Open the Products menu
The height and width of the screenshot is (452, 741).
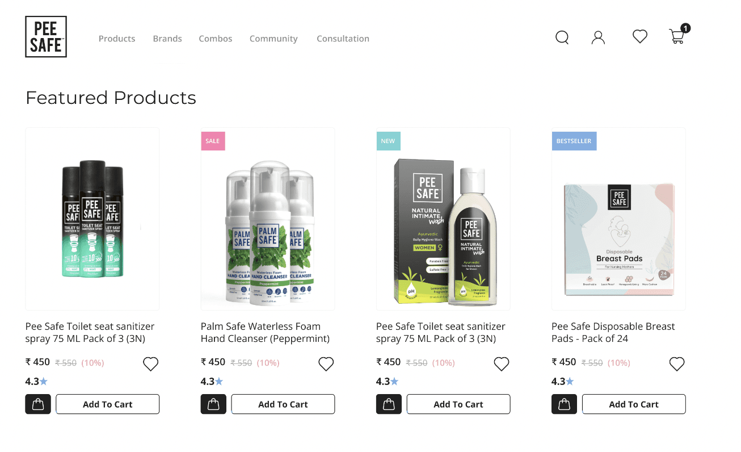[117, 39]
